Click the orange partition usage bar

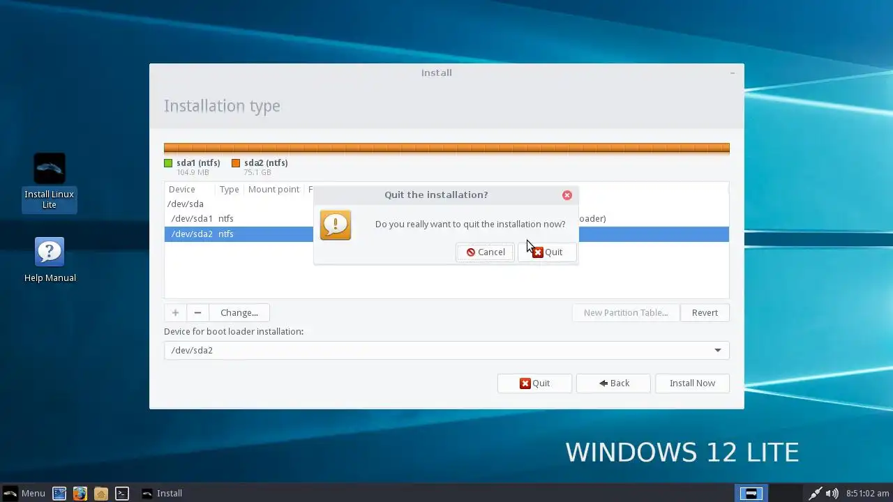click(446, 148)
